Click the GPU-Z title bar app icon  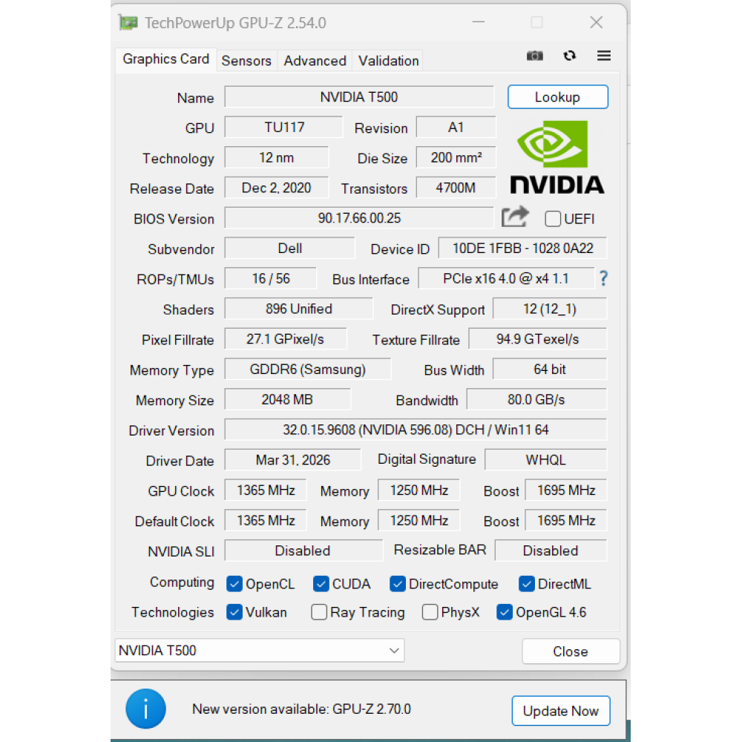tap(128, 22)
